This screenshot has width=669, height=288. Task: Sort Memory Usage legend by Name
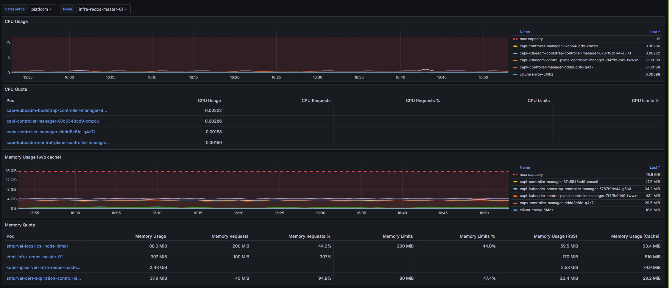coord(525,168)
